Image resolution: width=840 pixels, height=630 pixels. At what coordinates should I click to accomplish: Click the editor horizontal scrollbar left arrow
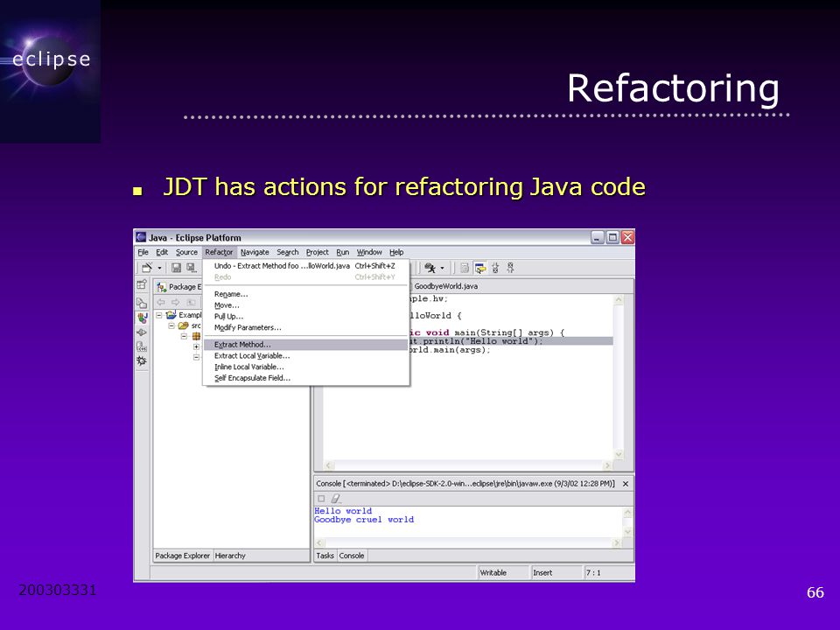(x=329, y=465)
